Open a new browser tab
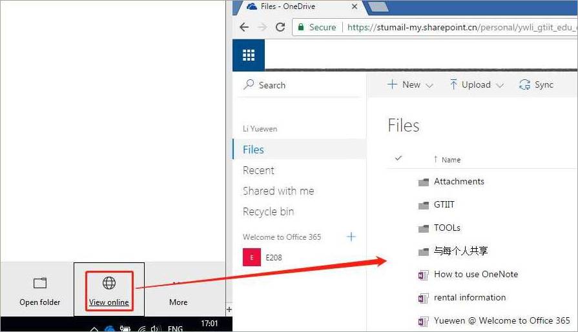The height and width of the screenshot is (332, 578). coord(378,6)
